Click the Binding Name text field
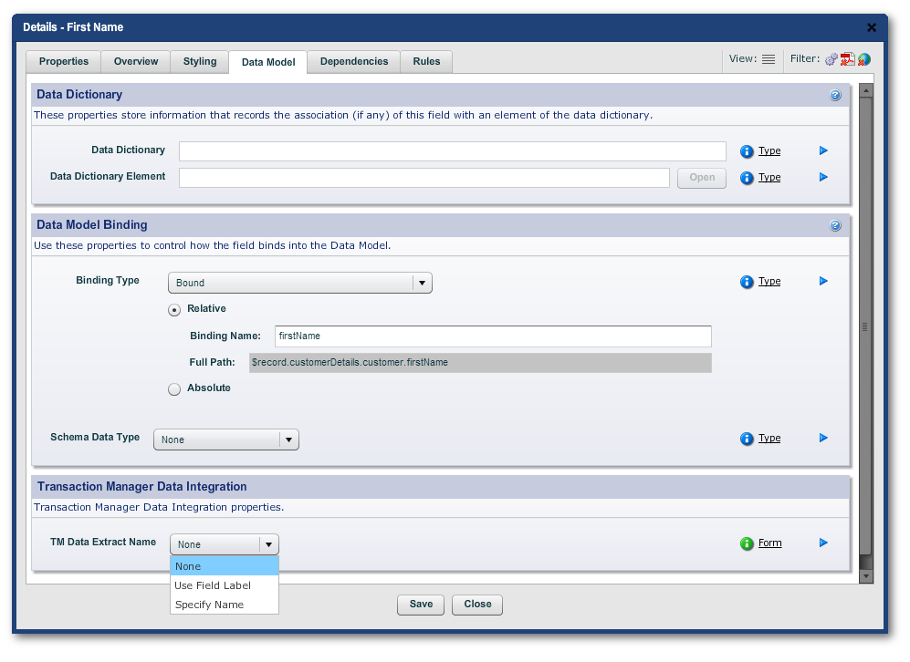 493,336
